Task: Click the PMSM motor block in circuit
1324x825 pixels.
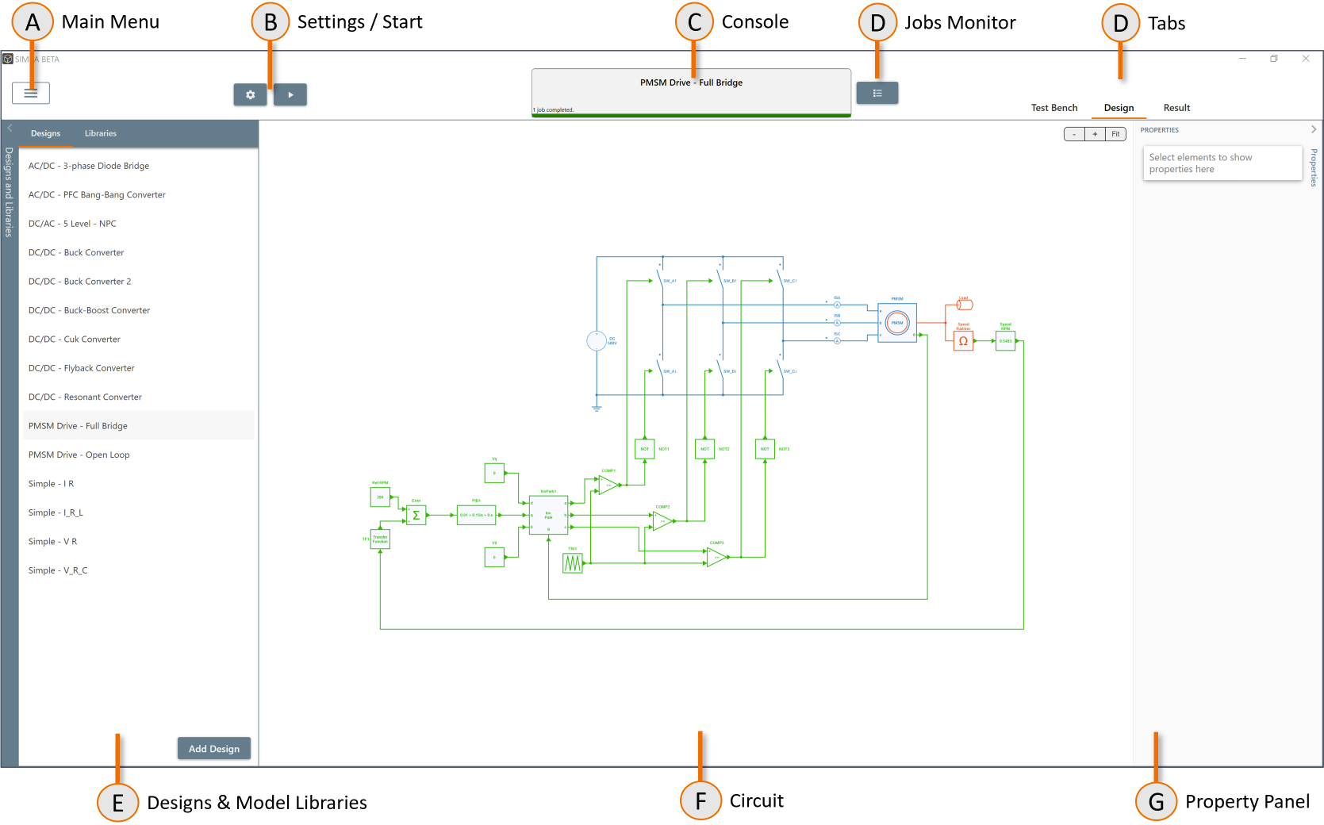Action: [x=897, y=323]
